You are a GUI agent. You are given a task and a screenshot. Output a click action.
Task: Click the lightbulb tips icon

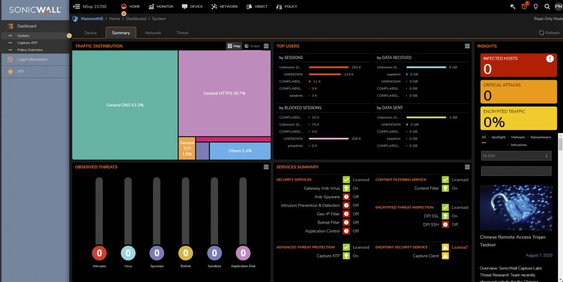(536, 7)
